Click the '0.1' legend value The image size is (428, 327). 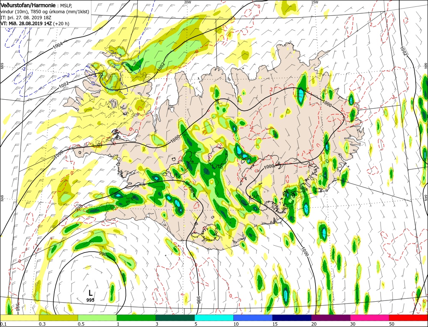(x=3, y=324)
